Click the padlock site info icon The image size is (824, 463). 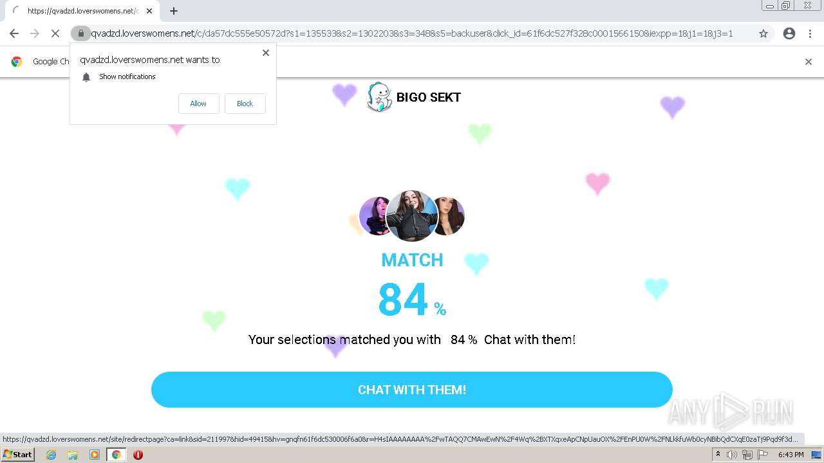point(80,33)
